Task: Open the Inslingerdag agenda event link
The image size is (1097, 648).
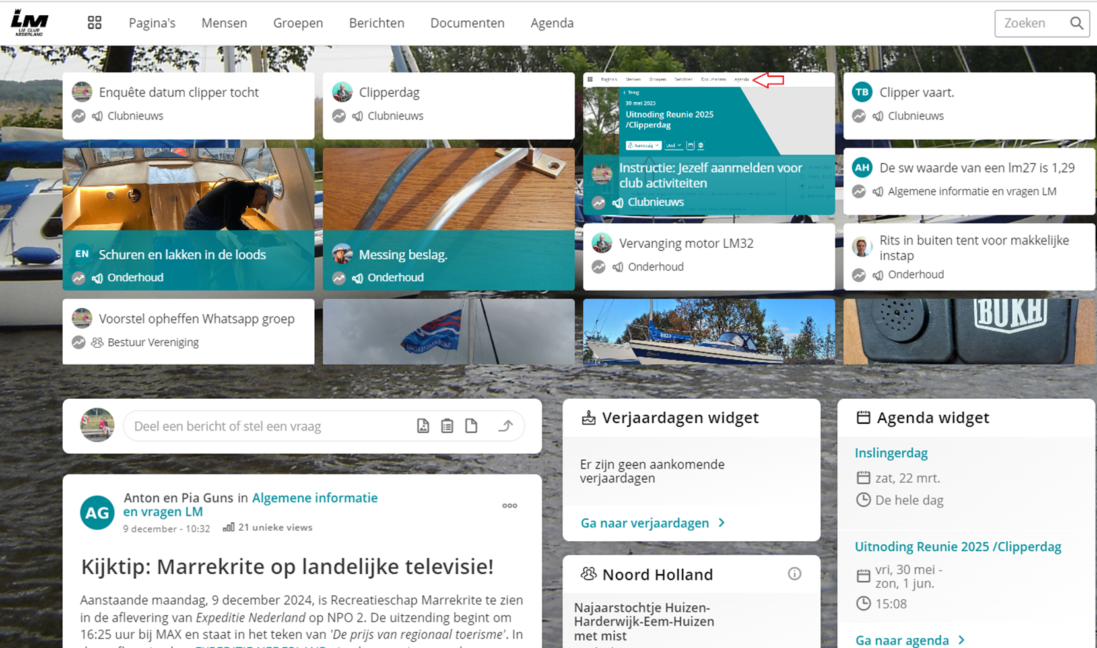Action: (x=891, y=453)
